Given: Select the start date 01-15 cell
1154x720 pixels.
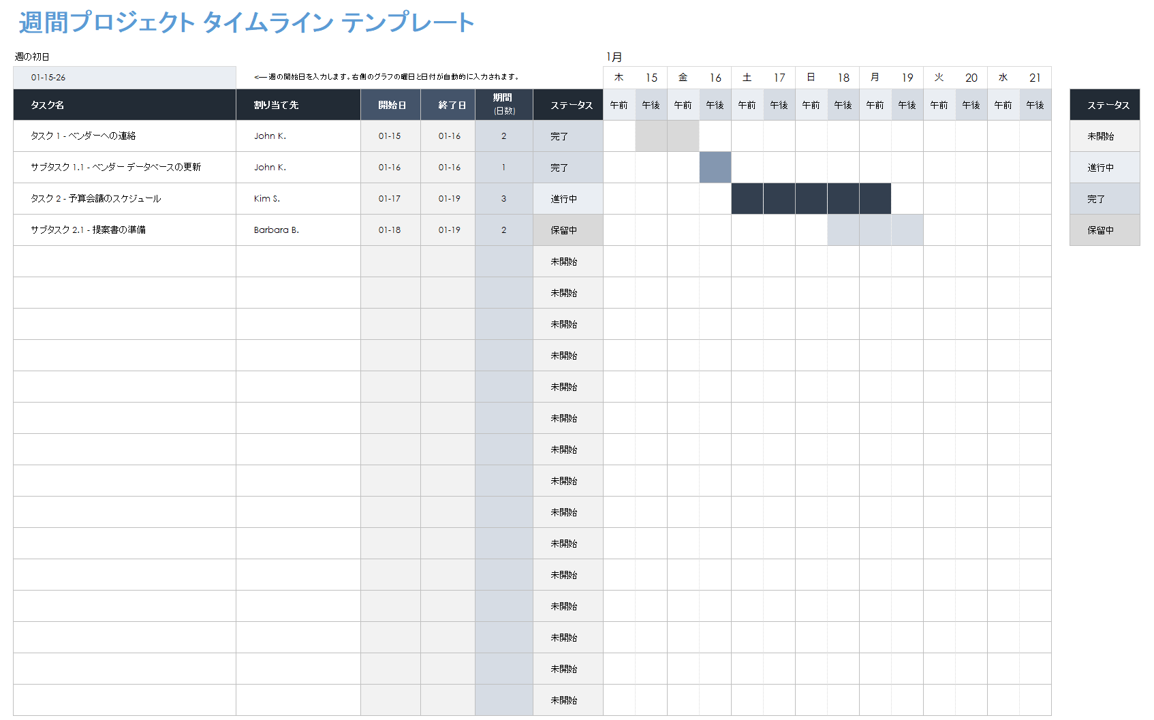Looking at the screenshot, I should pyautogui.click(x=391, y=136).
